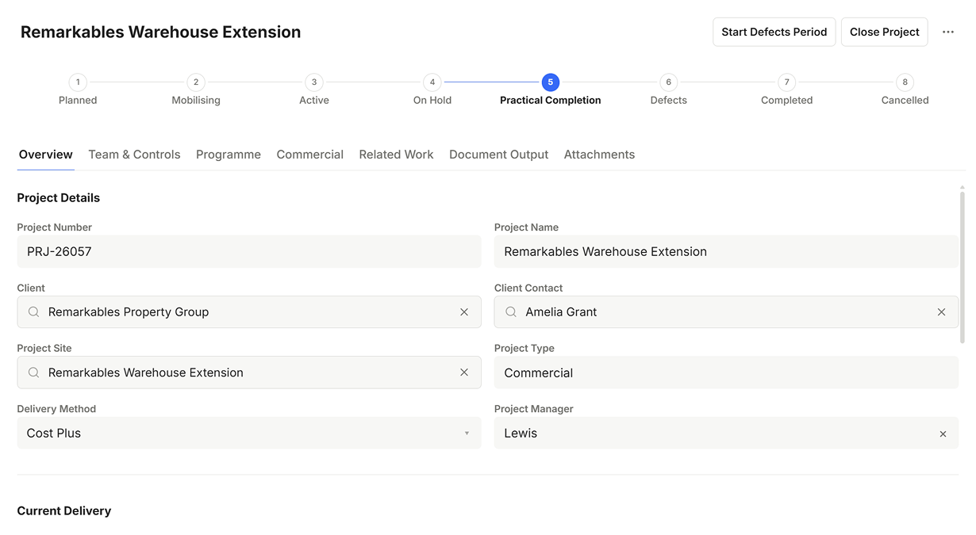The width and height of the screenshot is (976, 535).
Task: Select stage 2 Mobilising circle
Action: [196, 82]
